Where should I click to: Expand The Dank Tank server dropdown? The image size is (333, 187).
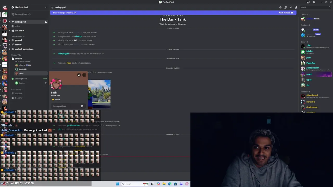46,7
